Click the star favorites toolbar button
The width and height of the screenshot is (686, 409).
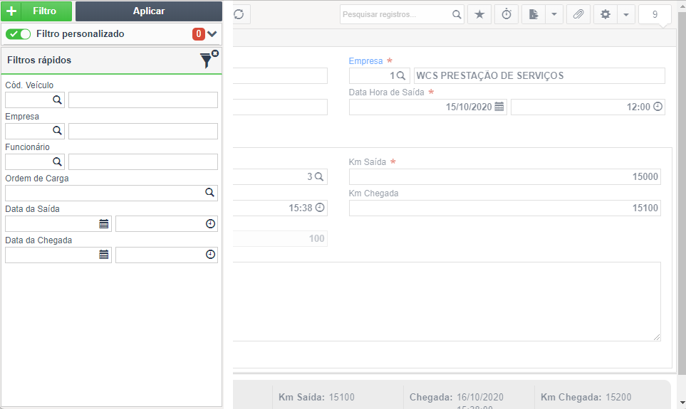coord(479,14)
